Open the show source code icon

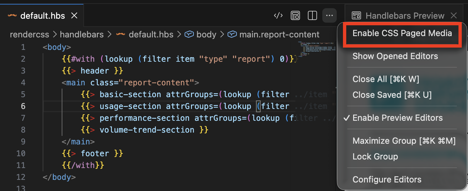pyautogui.click(x=278, y=15)
